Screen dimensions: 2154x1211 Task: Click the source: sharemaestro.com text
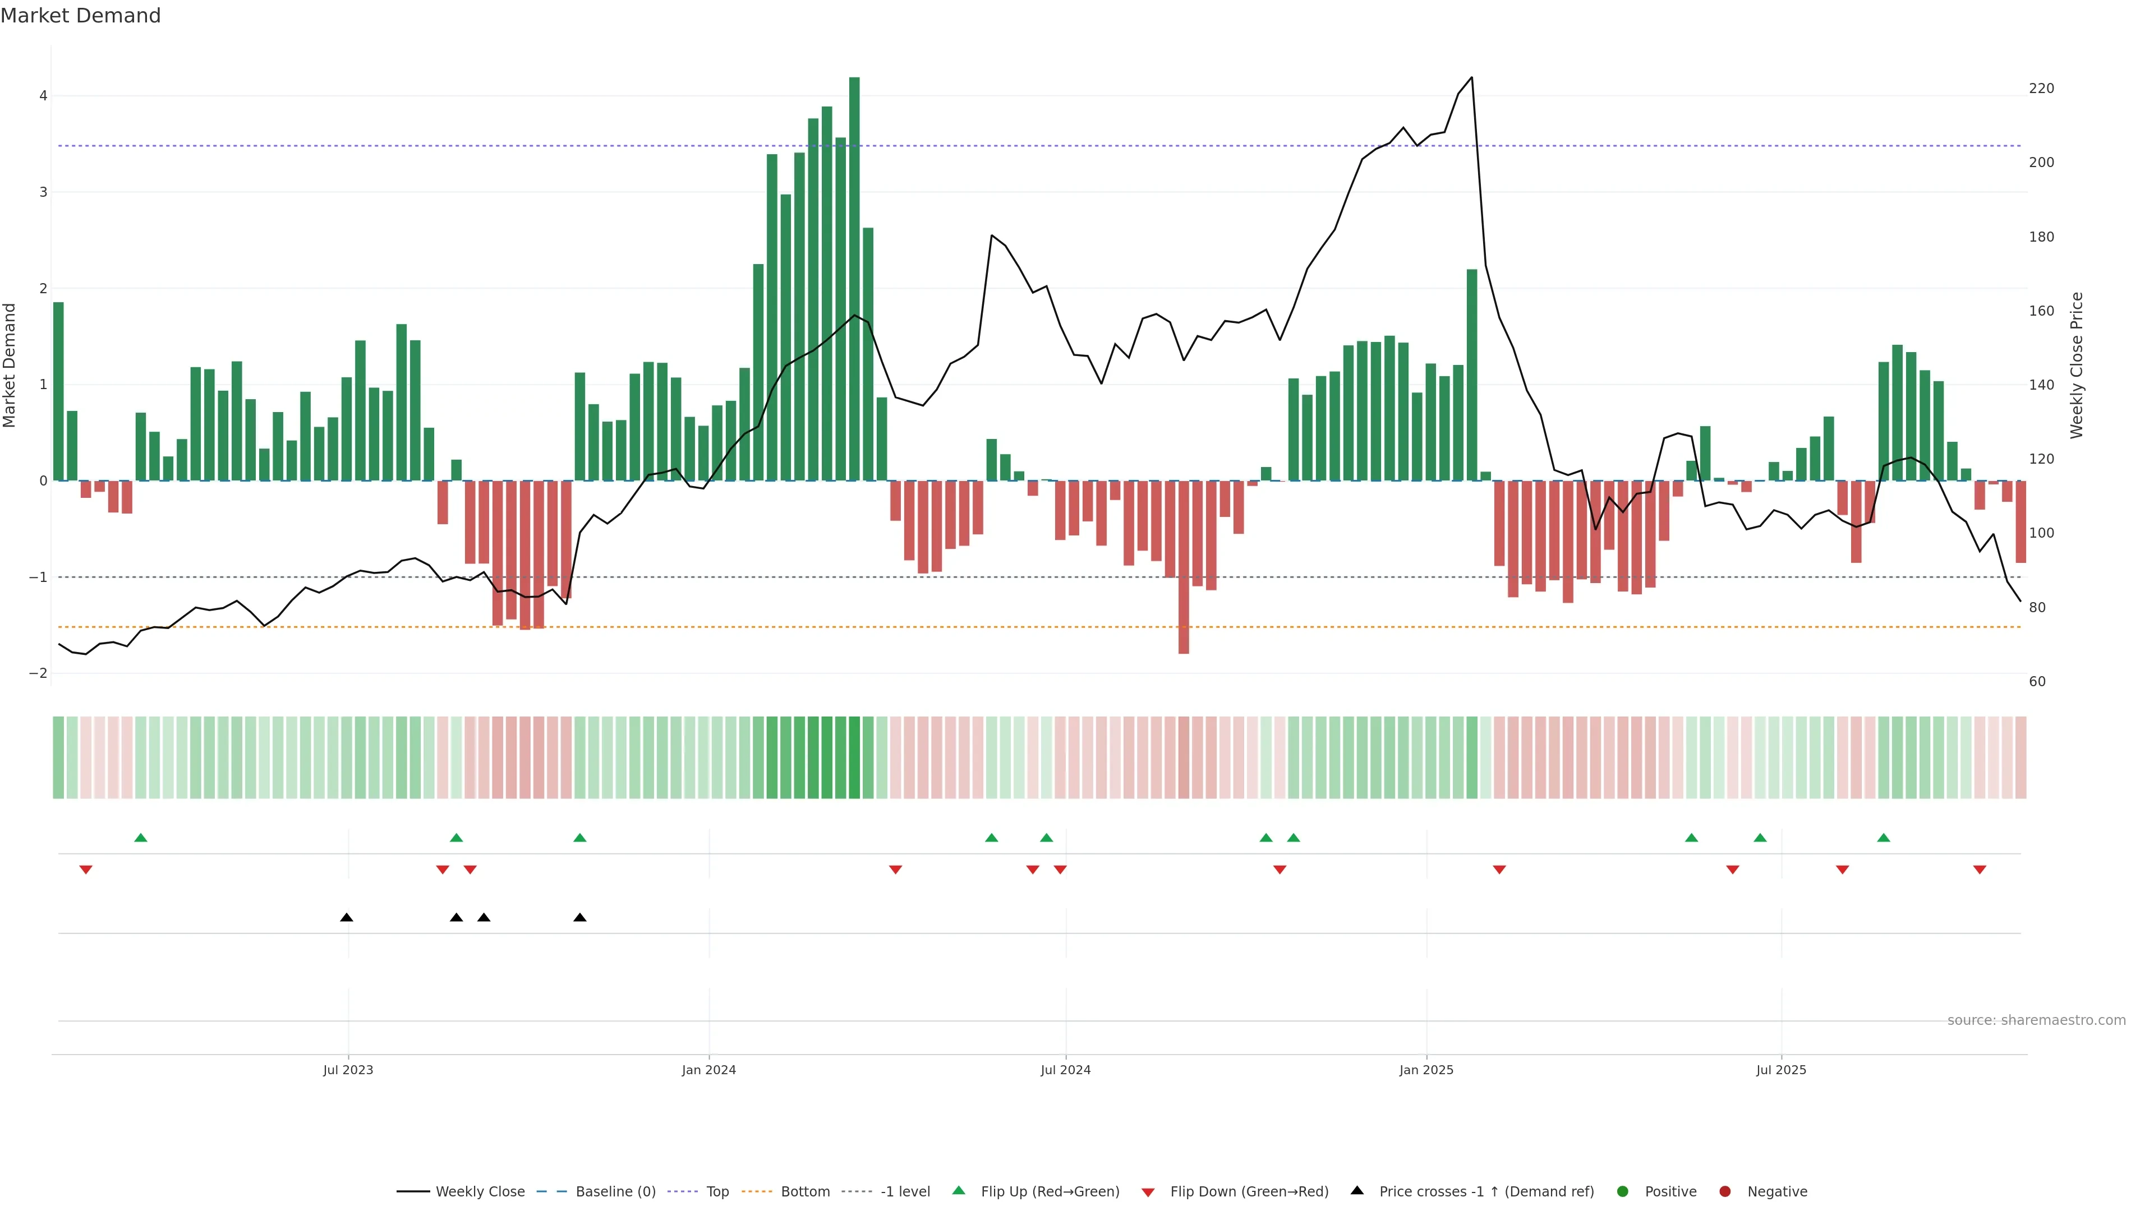click(x=2036, y=1020)
